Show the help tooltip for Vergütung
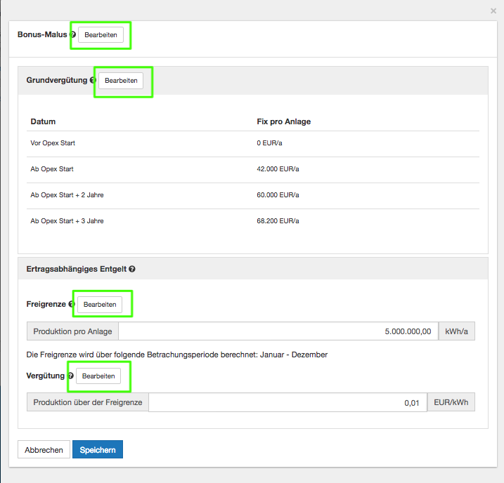The image size is (504, 483). tap(70, 376)
